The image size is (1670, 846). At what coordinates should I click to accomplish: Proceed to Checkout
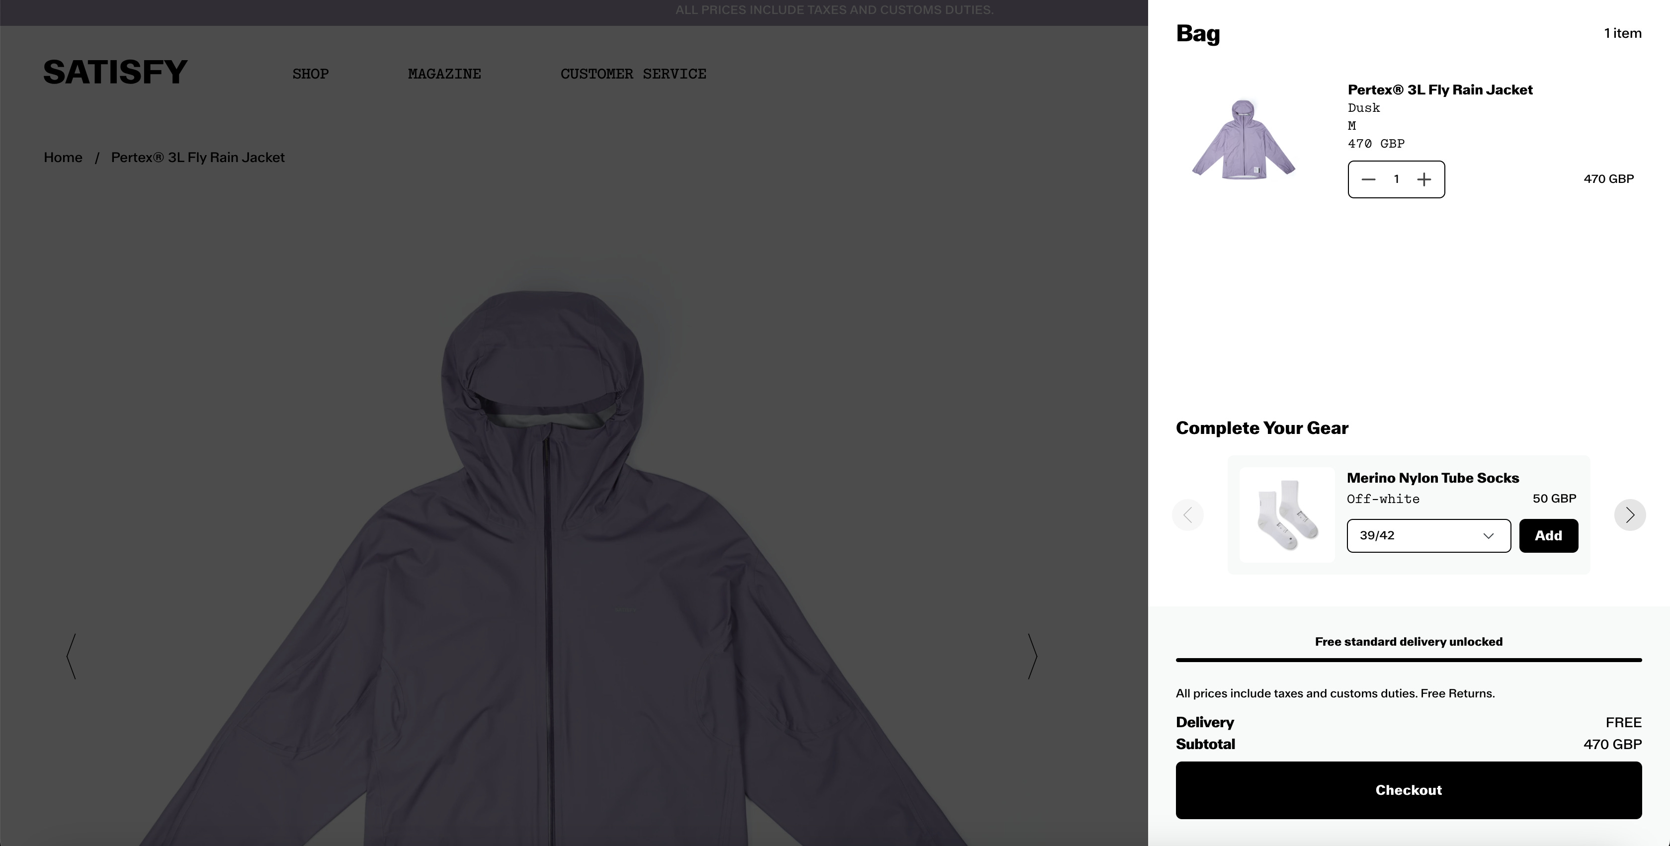(x=1408, y=790)
